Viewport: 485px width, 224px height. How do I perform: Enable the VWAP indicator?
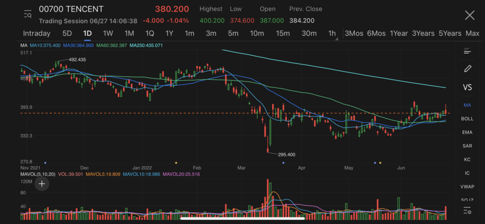tap(467, 187)
